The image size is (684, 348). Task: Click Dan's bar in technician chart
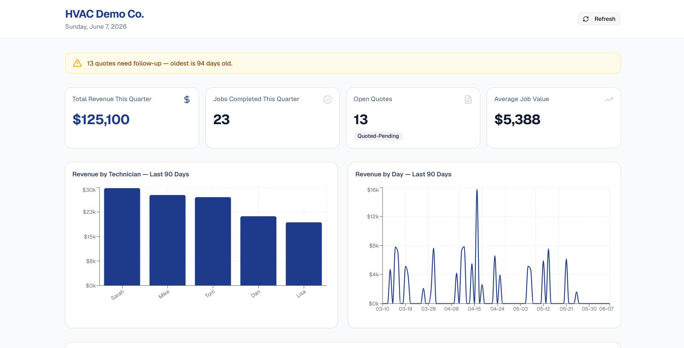[x=259, y=251]
